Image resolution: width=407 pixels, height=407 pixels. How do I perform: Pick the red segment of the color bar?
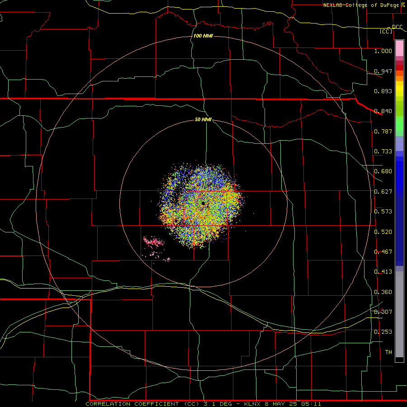tap(399, 68)
